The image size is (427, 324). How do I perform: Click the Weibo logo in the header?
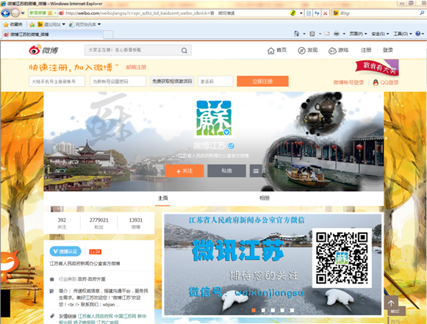pyautogui.click(x=44, y=50)
